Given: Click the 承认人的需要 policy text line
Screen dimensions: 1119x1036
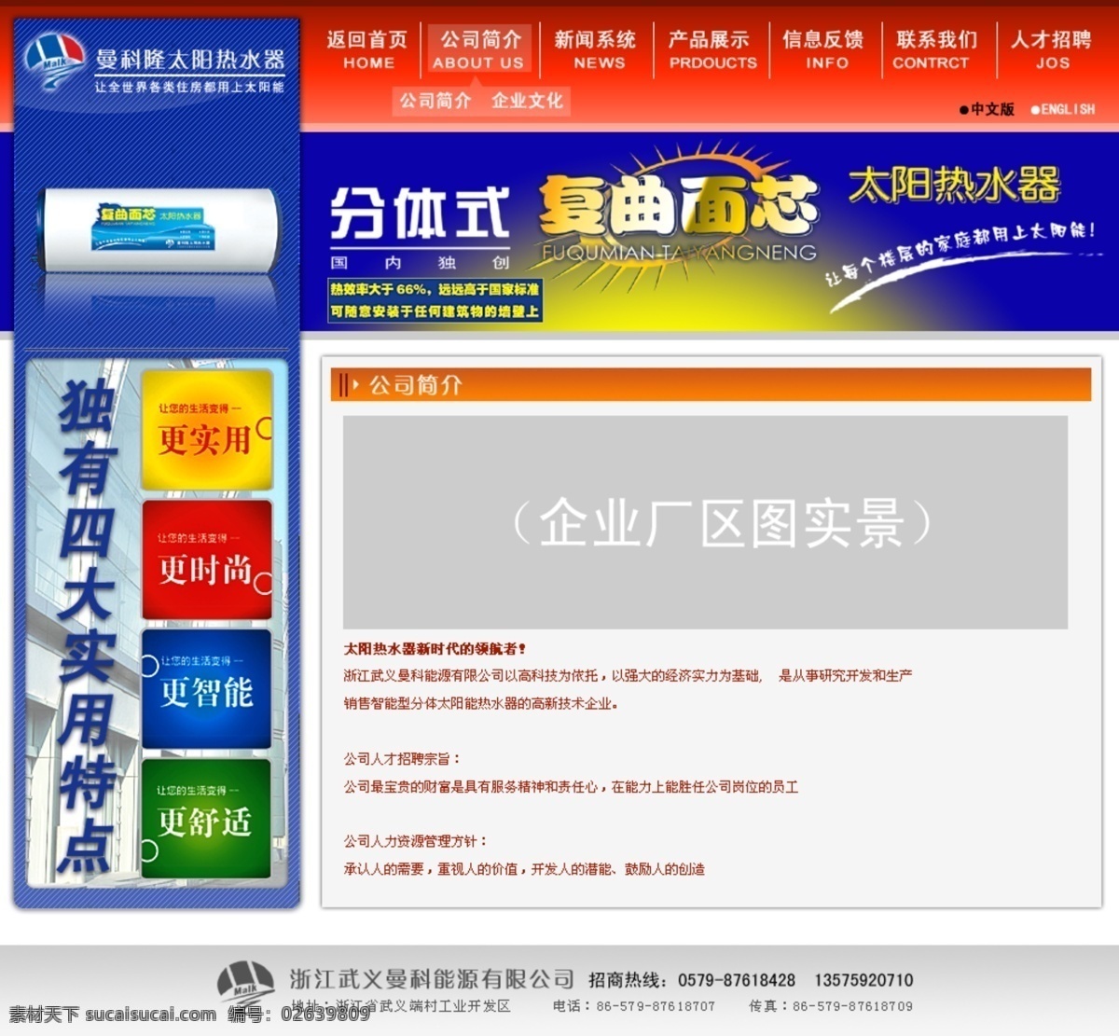Looking at the screenshot, I should click(x=524, y=869).
